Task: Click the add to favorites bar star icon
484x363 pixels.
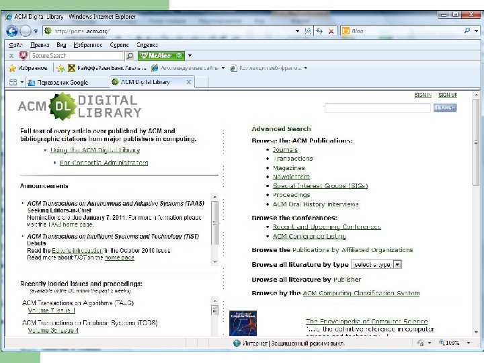Action: pos(61,68)
